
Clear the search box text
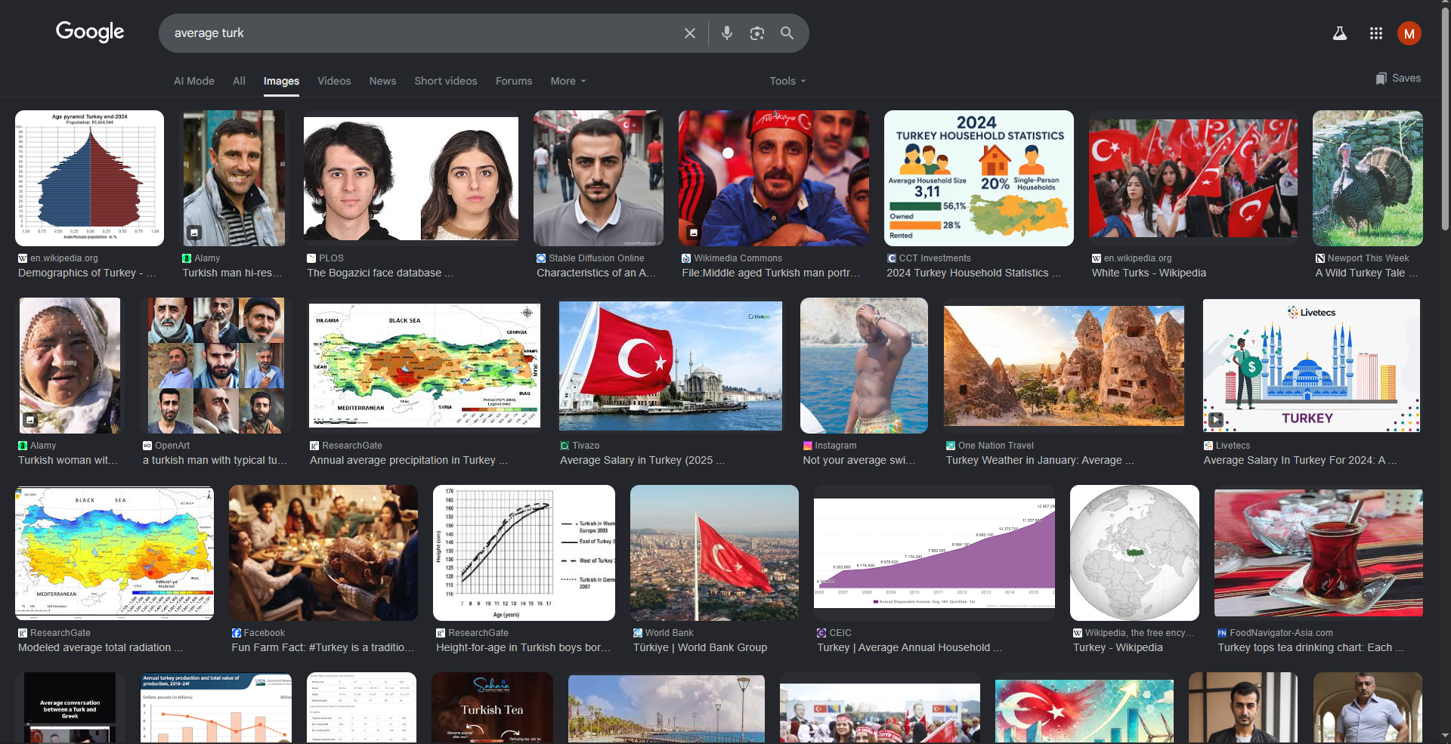pos(689,33)
